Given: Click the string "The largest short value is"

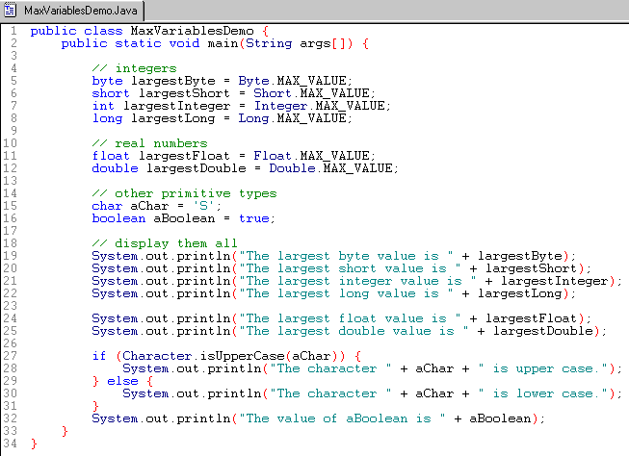Looking at the screenshot, I should point(351,268).
